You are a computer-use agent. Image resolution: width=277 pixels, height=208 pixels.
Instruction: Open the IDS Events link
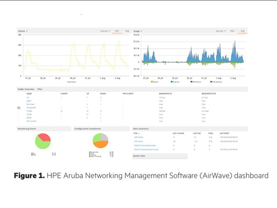138,141
